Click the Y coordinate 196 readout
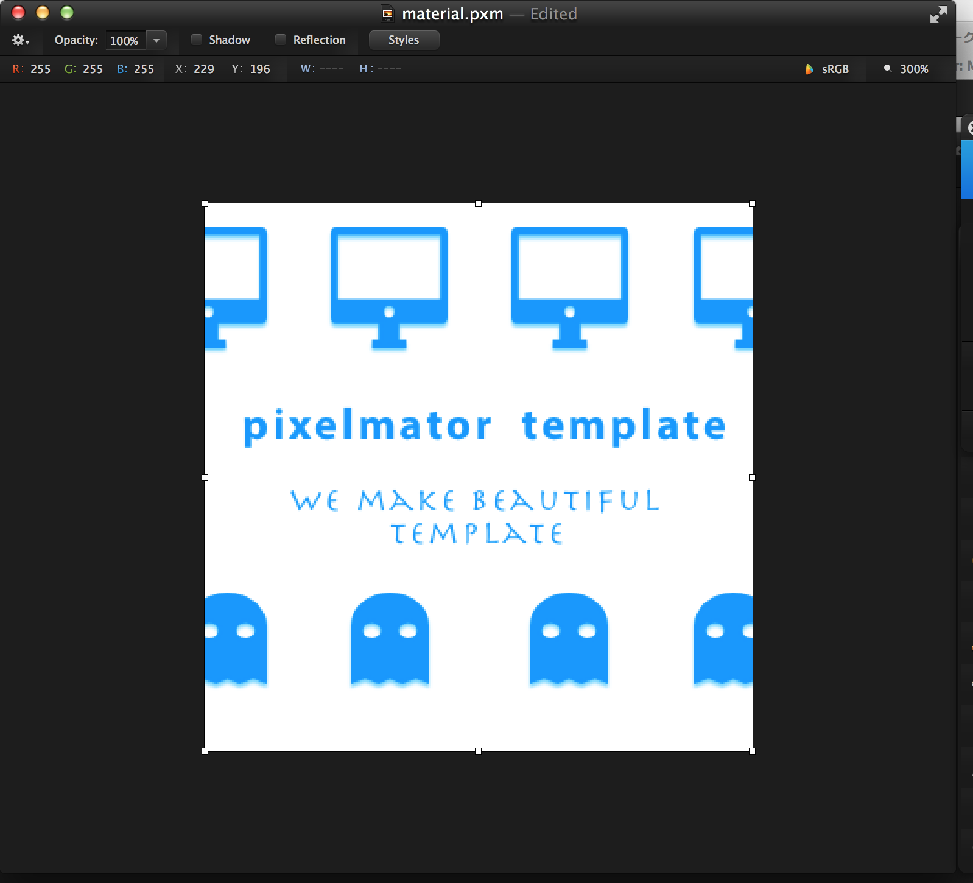Screen dimensions: 973x883 pyautogui.click(x=260, y=69)
